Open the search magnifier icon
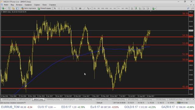 [x=188, y=8]
